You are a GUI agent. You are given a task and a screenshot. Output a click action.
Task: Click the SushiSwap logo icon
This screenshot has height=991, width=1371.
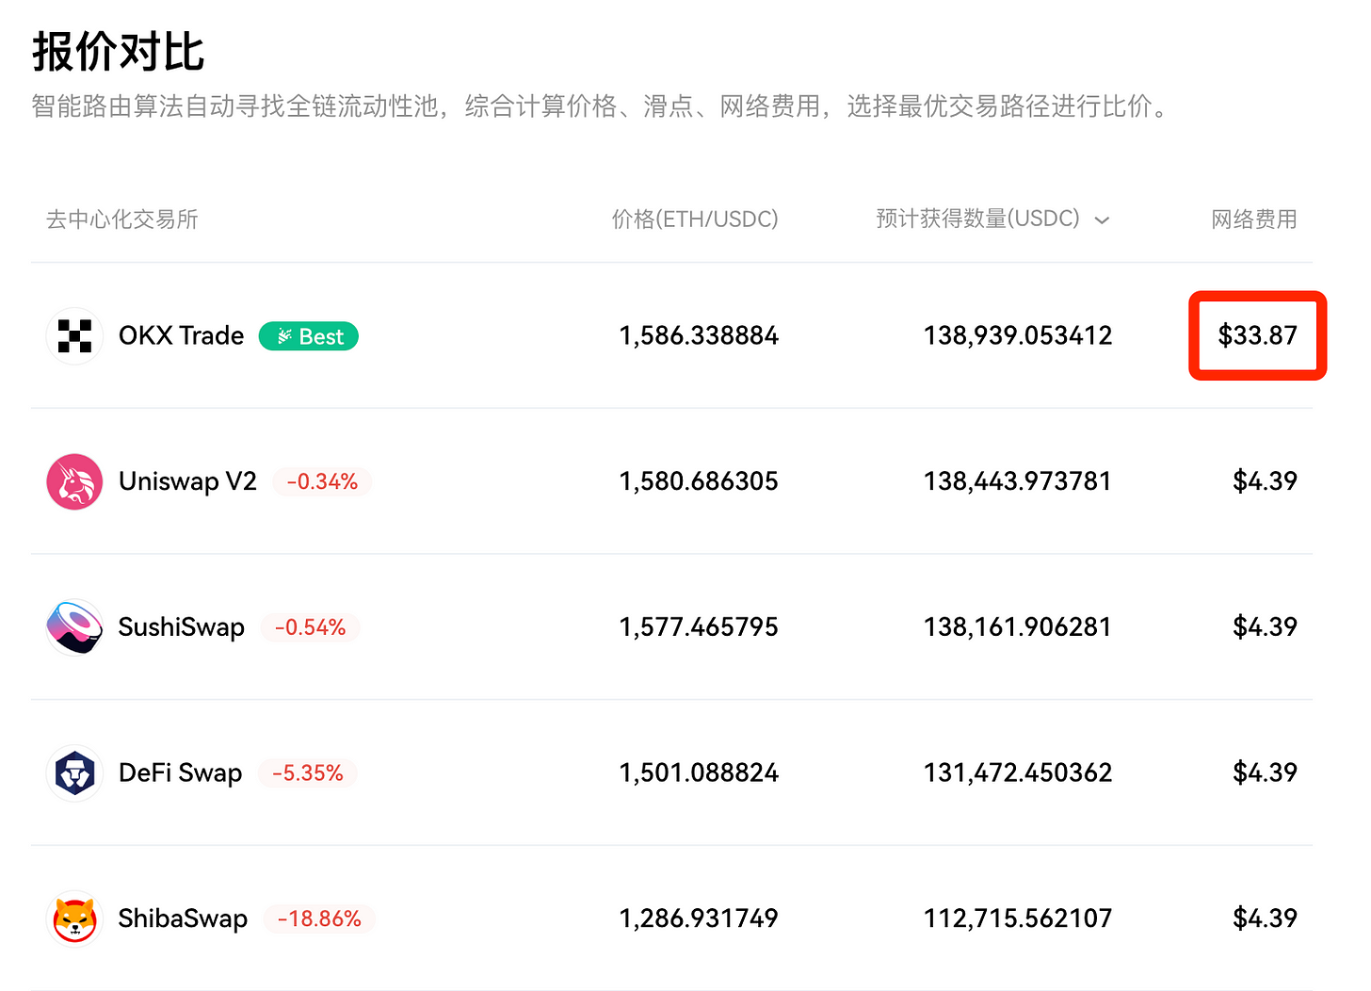pos(74,627)
